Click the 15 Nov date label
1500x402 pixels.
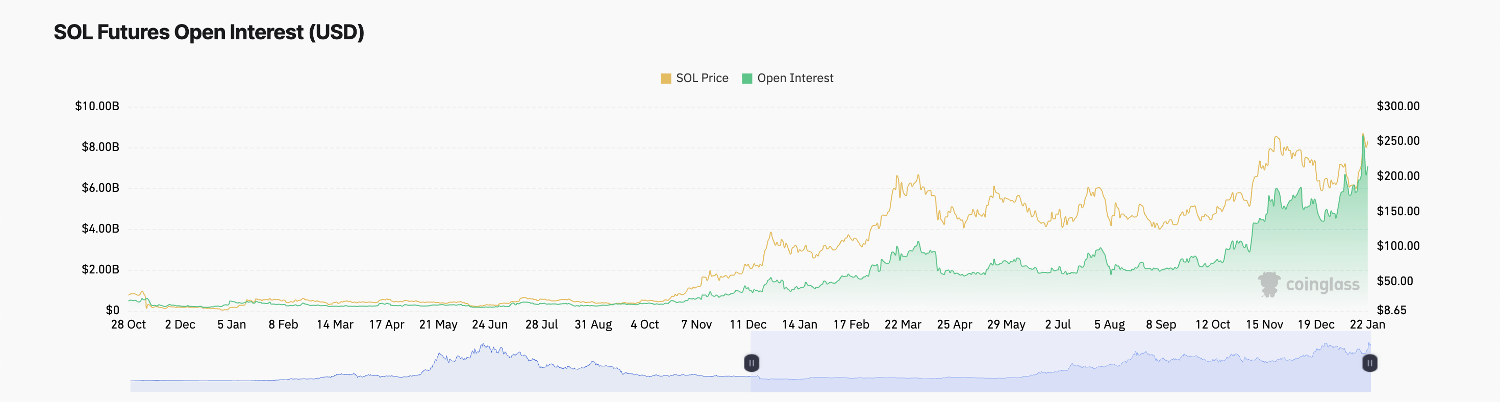[1264, 324]
